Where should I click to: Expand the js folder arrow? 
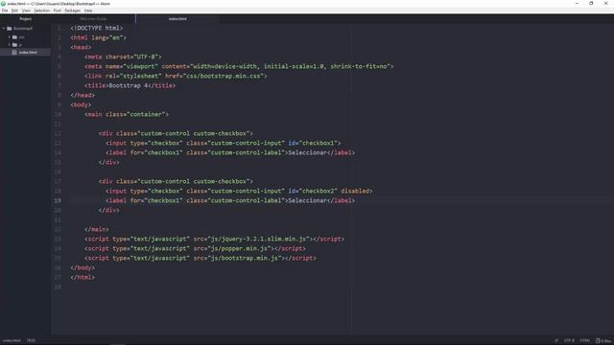click(x=10, y=45)
